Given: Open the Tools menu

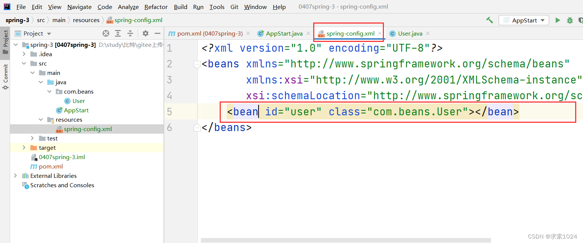Looking at the screenshot, I should [x=217, y=7].
